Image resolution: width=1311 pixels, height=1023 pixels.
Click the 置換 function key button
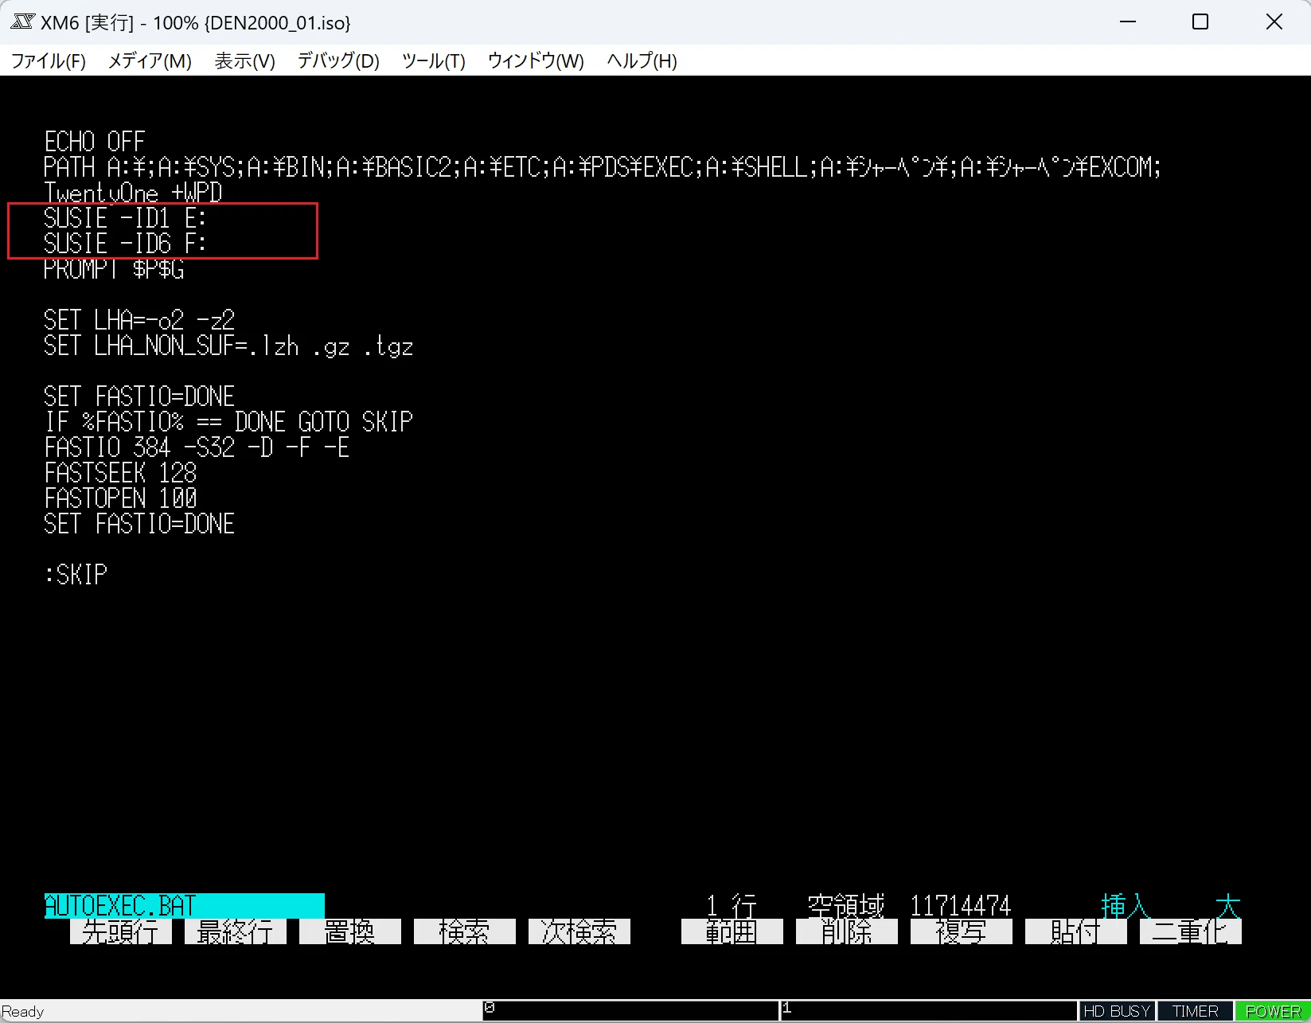point(350,931)
